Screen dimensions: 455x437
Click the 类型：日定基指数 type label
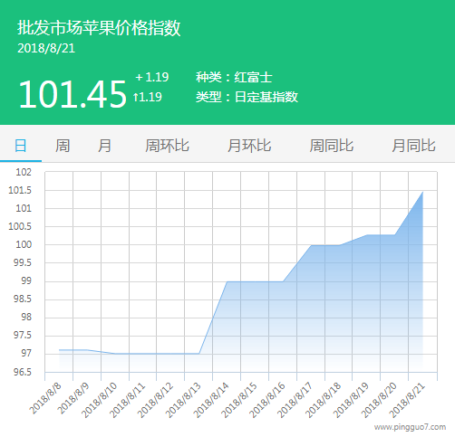(x=247, y=97)
